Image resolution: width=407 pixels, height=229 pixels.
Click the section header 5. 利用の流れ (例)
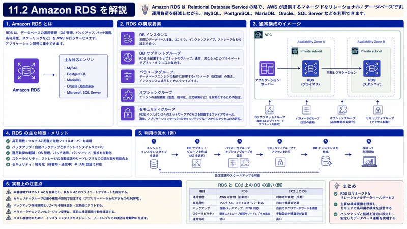157,133
